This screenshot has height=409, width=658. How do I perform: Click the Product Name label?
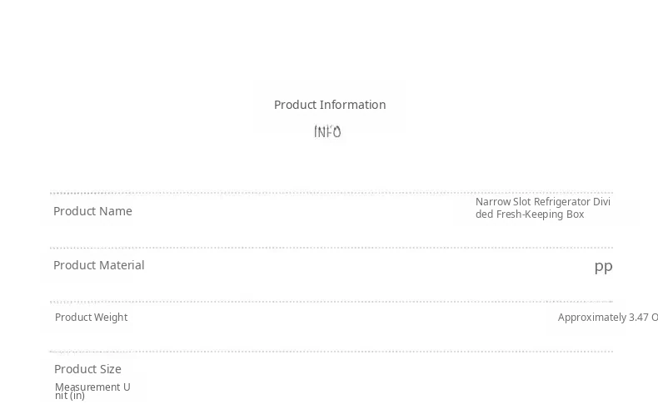click(92, 211)
